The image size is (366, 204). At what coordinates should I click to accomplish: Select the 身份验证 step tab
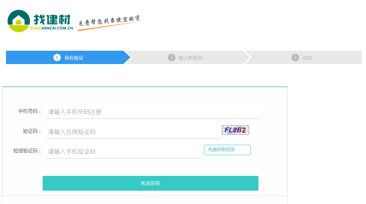coord(68,57)
